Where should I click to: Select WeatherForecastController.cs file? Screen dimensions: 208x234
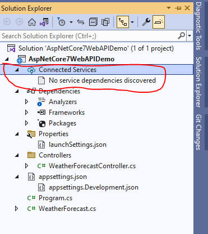point(92,166)
